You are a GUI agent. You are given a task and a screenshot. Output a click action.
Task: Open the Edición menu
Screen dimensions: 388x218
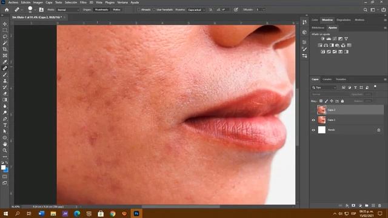pyautogui.click(x=25, y=2)
